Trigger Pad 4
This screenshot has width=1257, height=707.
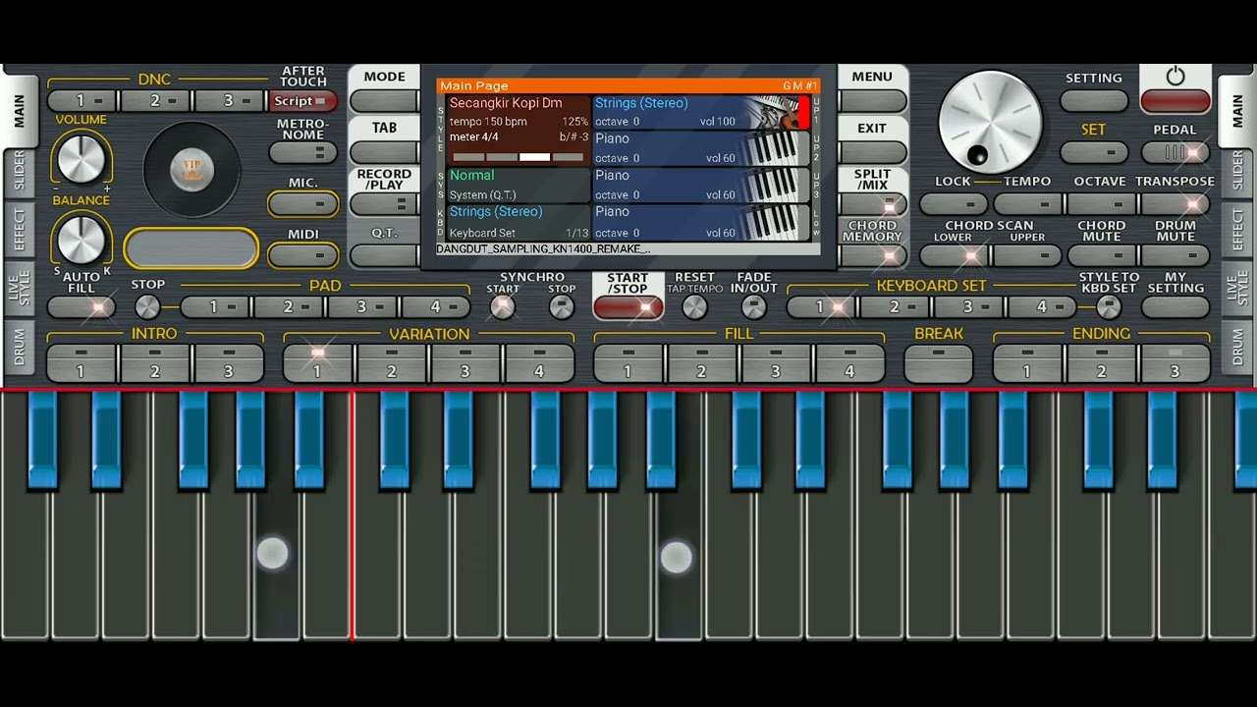436,306
